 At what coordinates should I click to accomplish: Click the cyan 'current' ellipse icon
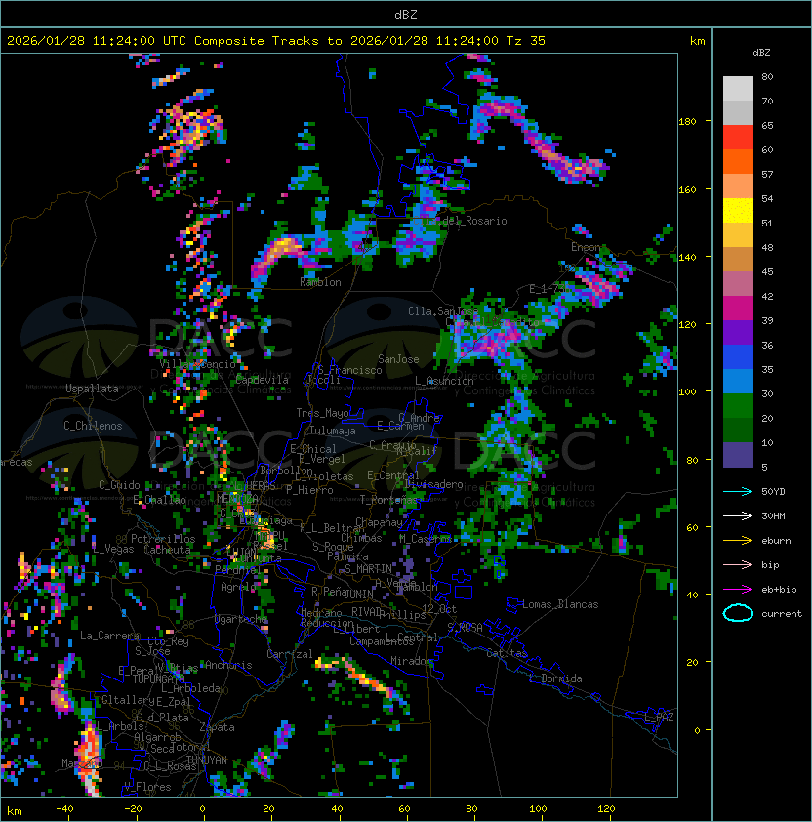pyautogui.click(x=738, y=613)
